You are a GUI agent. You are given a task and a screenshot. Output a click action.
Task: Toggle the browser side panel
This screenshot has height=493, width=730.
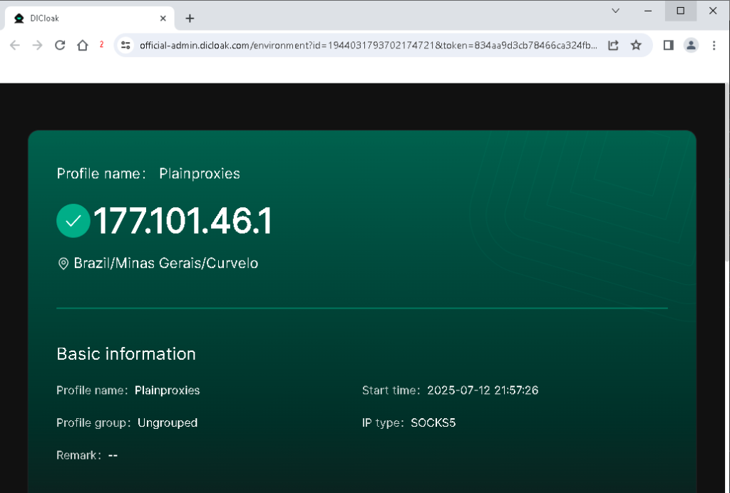pyautogui.click(x=669, y=45)
